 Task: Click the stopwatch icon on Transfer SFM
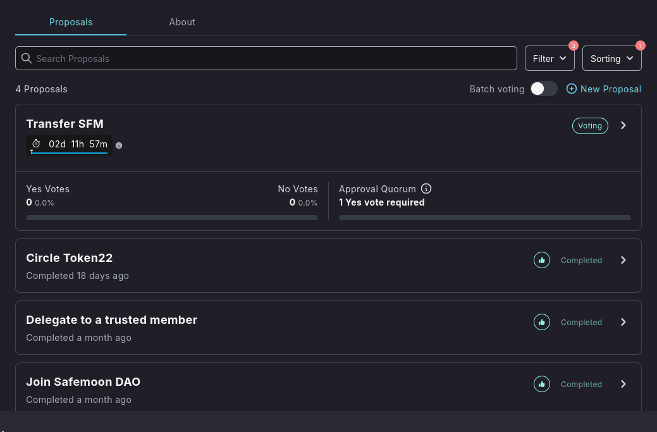click(x=36, y=144)
